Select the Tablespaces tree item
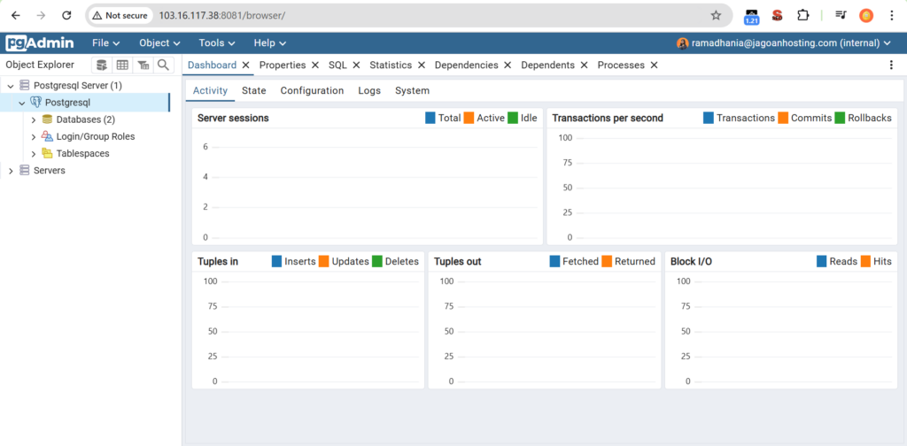 pos(82,153)
